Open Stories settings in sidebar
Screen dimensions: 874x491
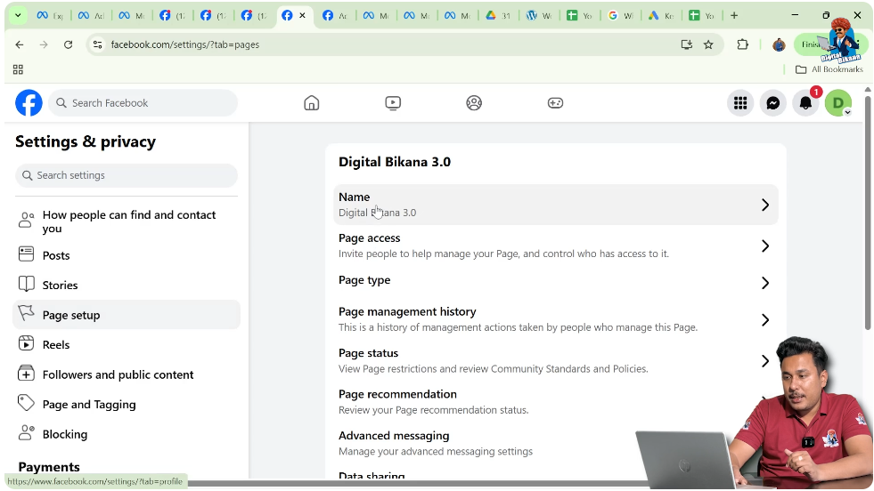(127, 285)
